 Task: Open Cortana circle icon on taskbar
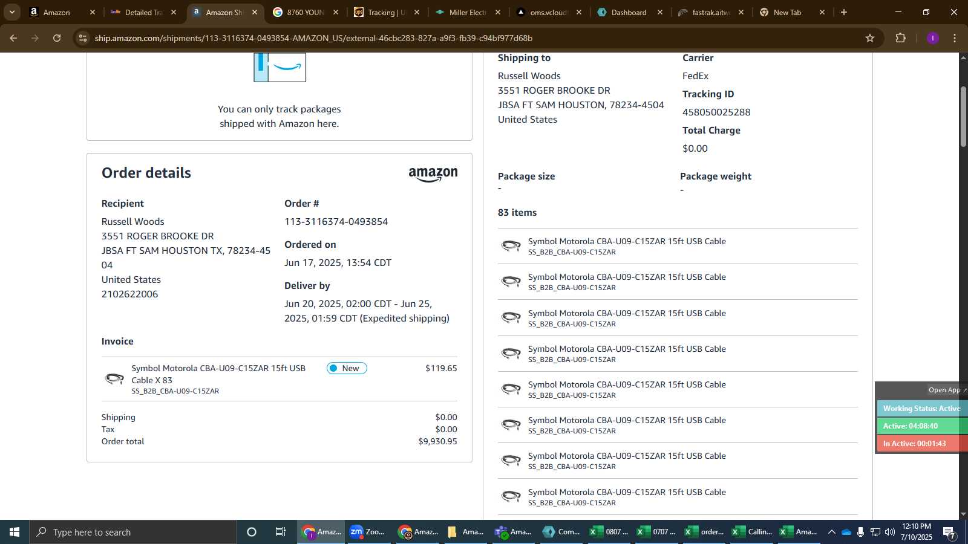click(x=252, y=532)
